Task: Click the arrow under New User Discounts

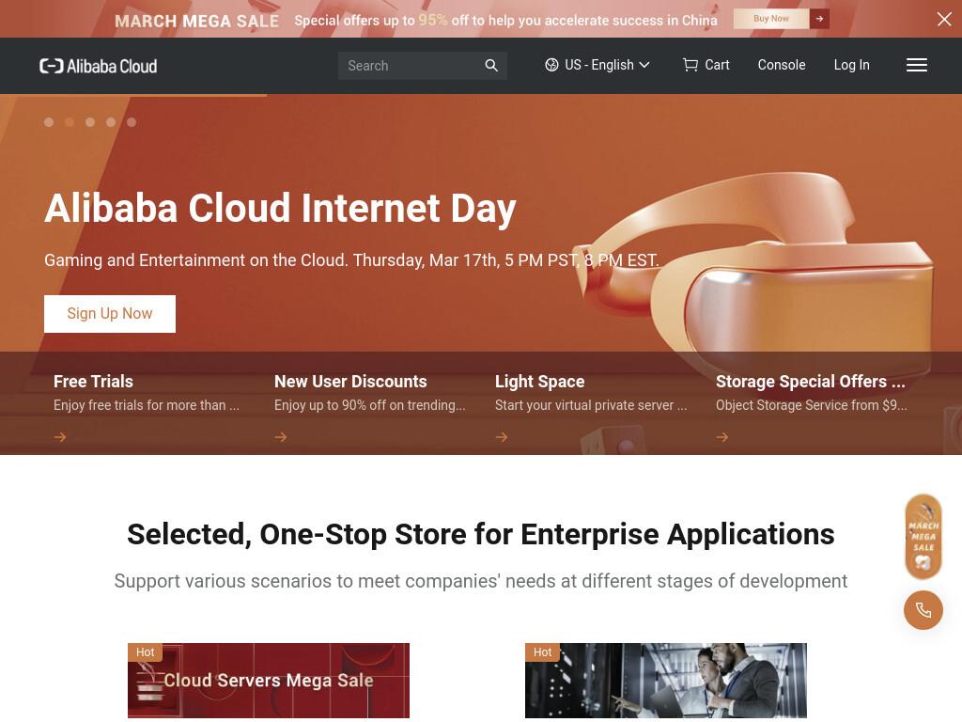Action: pos(281,437)
